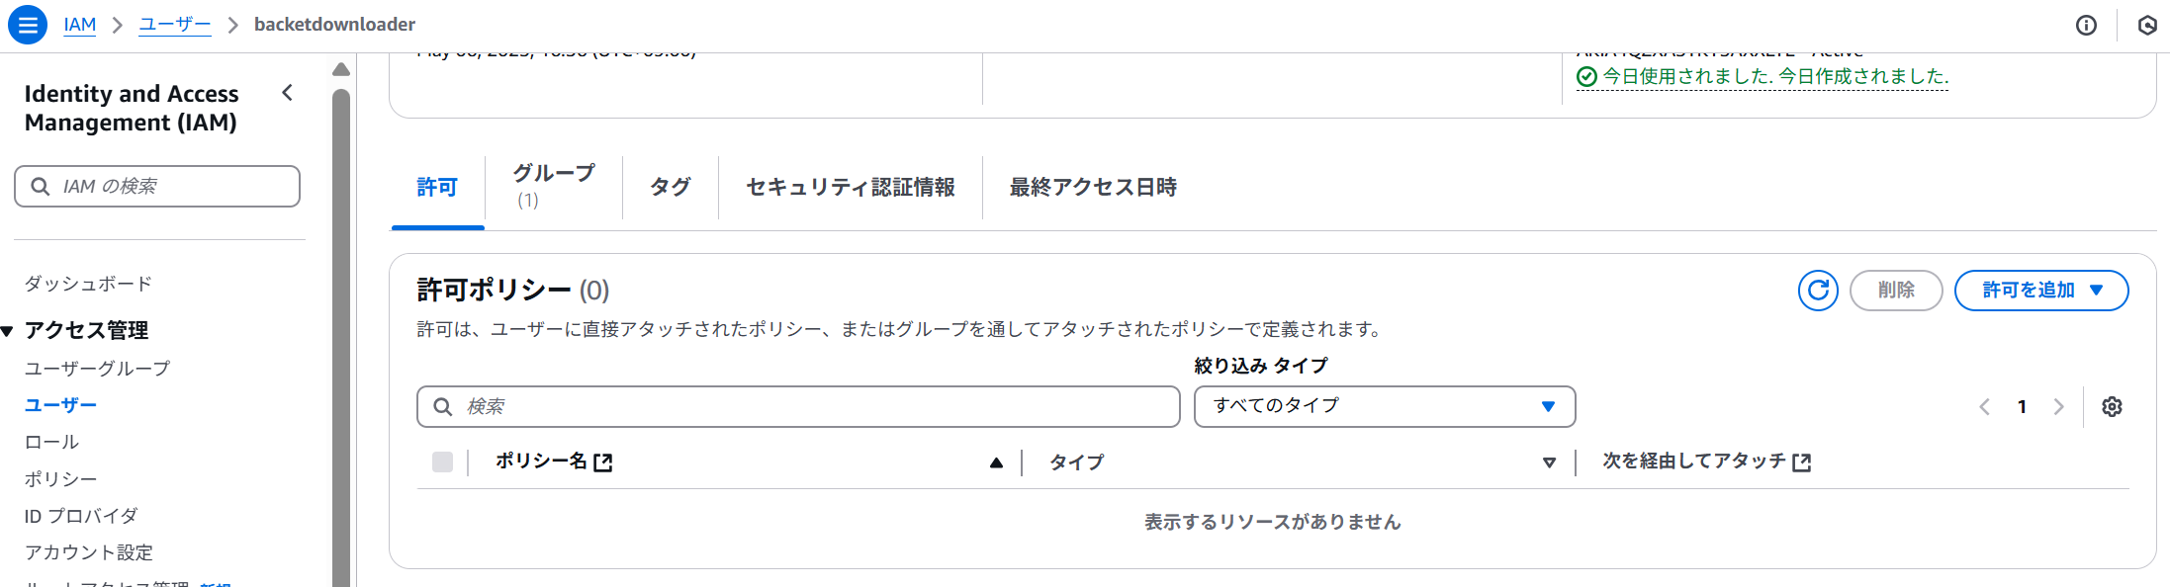Click the info icon in header
This screenshot has height=587, width=2170.
coord(2086,26)
